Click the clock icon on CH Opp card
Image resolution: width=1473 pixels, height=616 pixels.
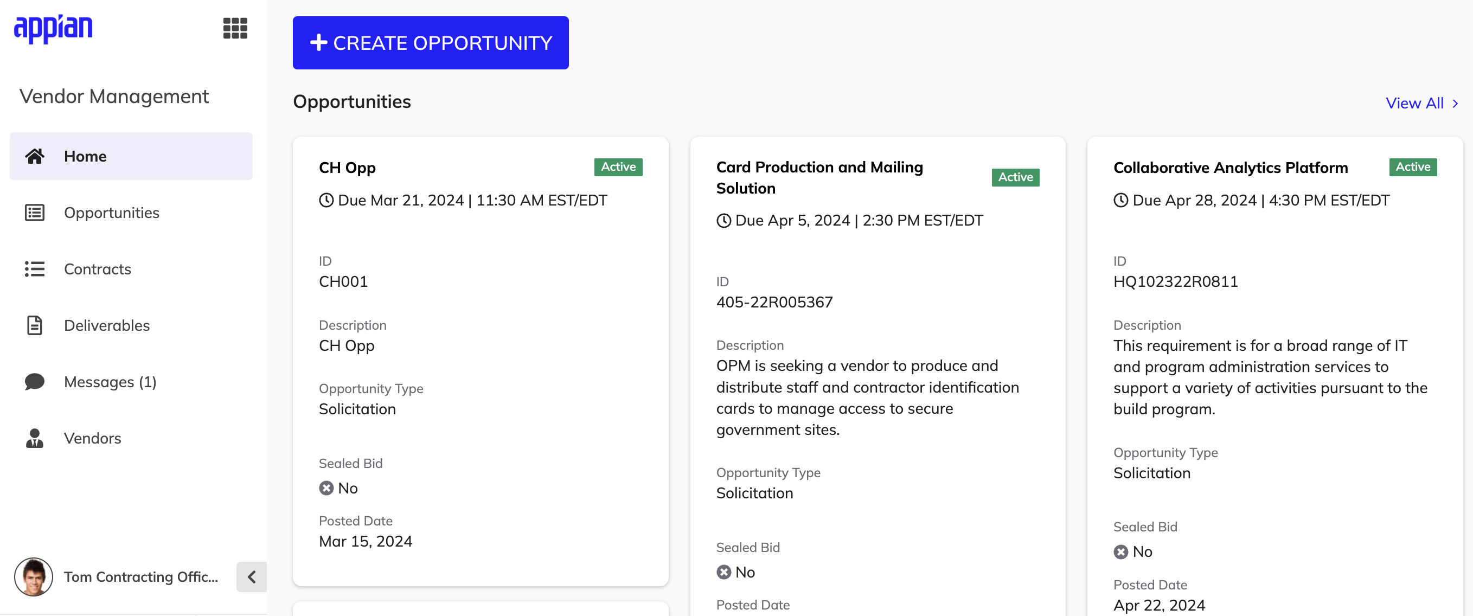pyautogui.click(x=326, y=200)
